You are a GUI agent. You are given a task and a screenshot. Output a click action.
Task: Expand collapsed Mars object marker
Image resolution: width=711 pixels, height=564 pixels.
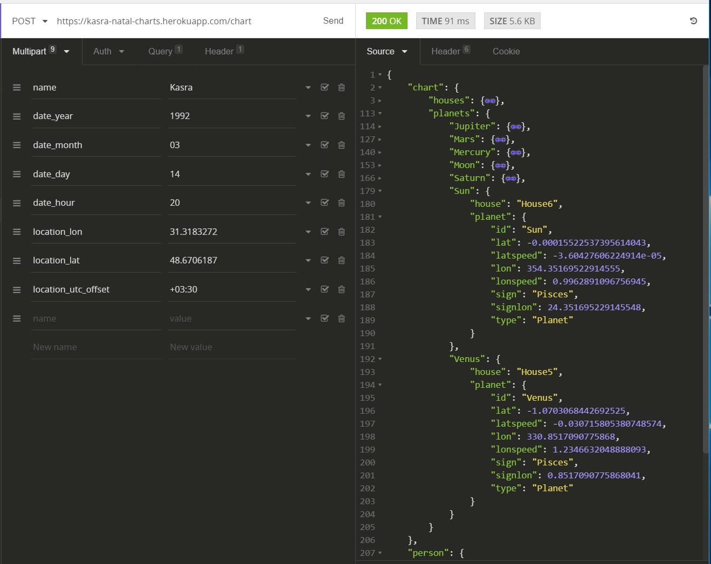500,140
